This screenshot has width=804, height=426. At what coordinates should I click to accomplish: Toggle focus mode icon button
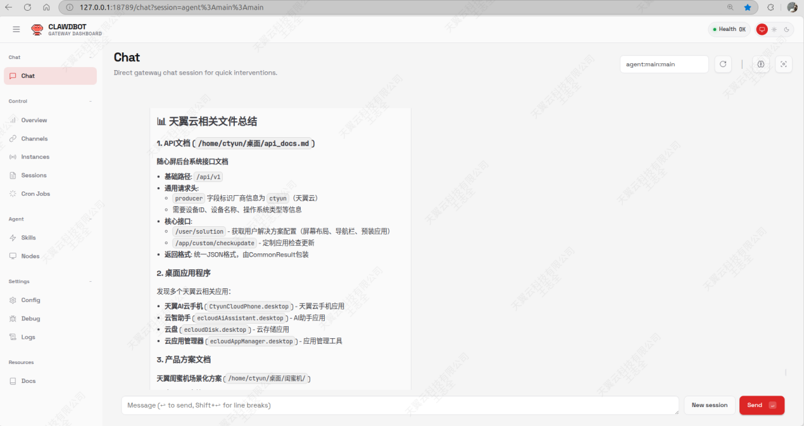coord(784,64)
